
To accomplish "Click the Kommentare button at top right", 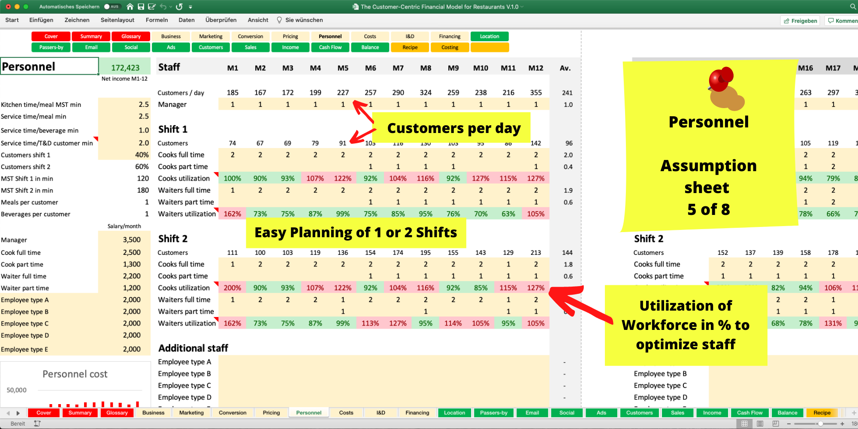I will (842, 21).
